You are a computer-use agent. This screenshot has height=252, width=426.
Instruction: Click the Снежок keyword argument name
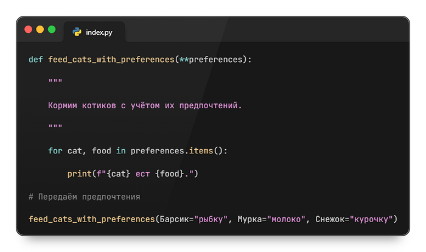coord(329,219)
